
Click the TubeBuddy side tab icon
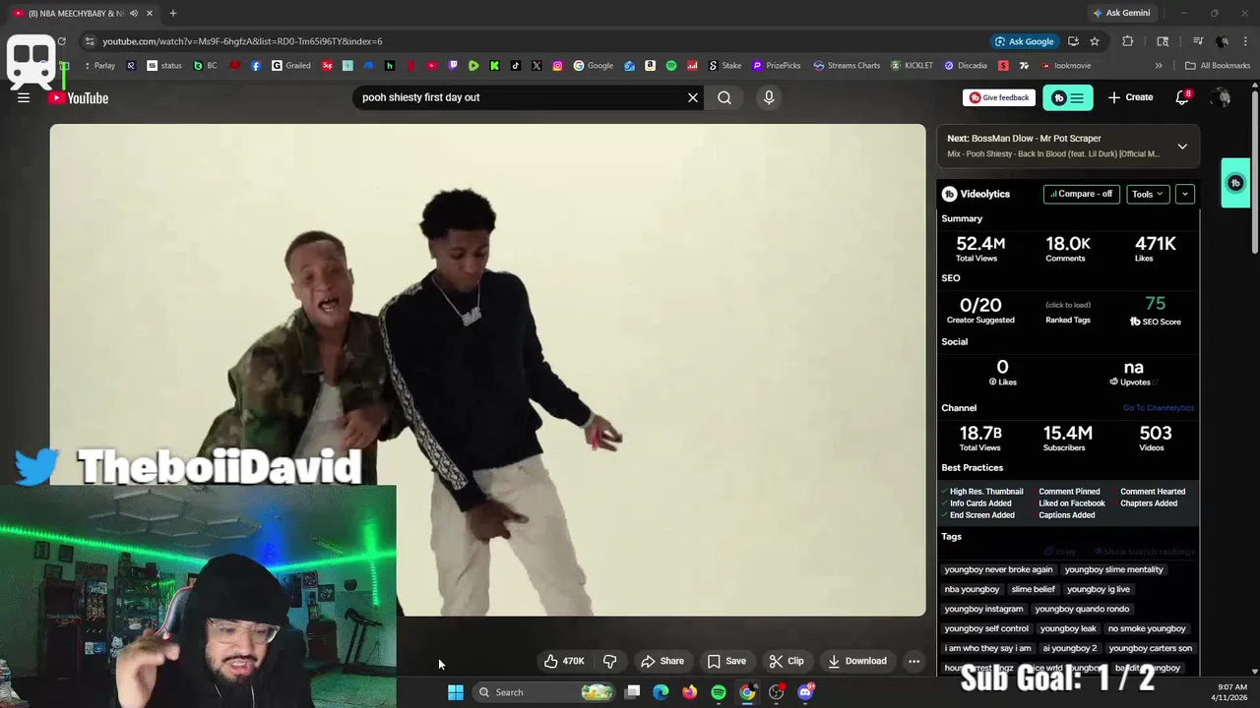click(x=1235, y=183)
